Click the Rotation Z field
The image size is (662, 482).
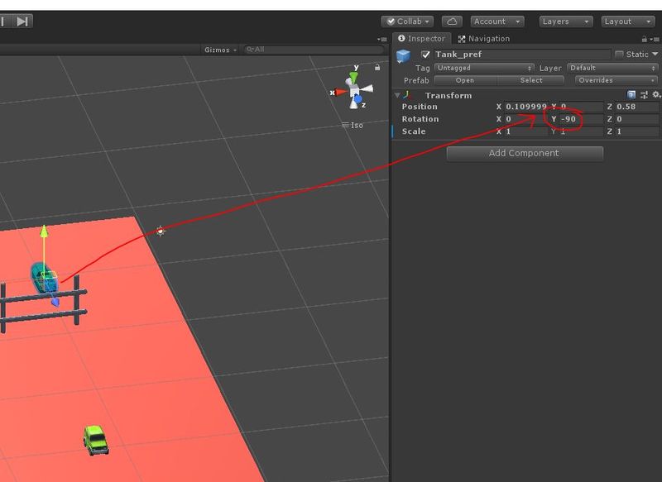[636, 119]
